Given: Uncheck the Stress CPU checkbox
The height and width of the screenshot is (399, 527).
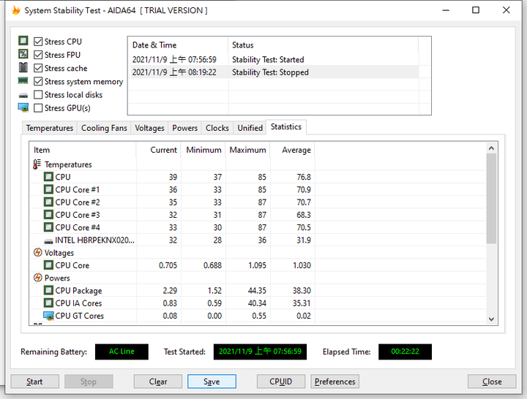Looking at the screenshot, I should [38, 42].
